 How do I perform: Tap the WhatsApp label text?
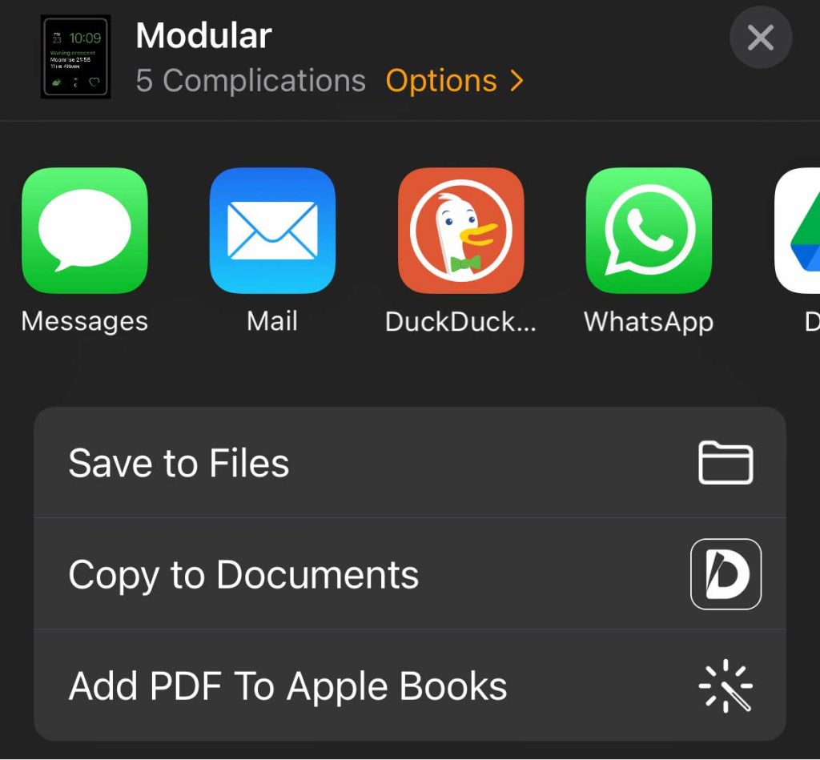pyautogui.click(x=649, y=322)
